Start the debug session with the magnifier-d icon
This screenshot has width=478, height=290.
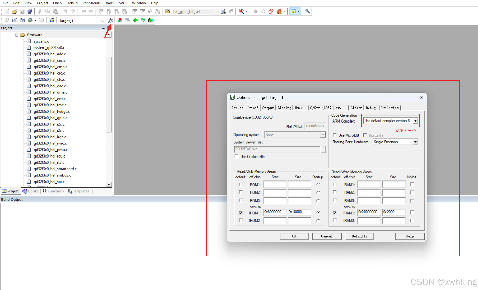(241, 11)
